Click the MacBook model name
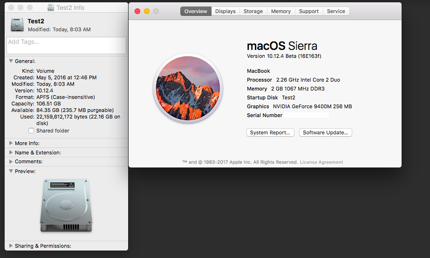This screenshot has height=258, width=430. [x=259, y=71]
